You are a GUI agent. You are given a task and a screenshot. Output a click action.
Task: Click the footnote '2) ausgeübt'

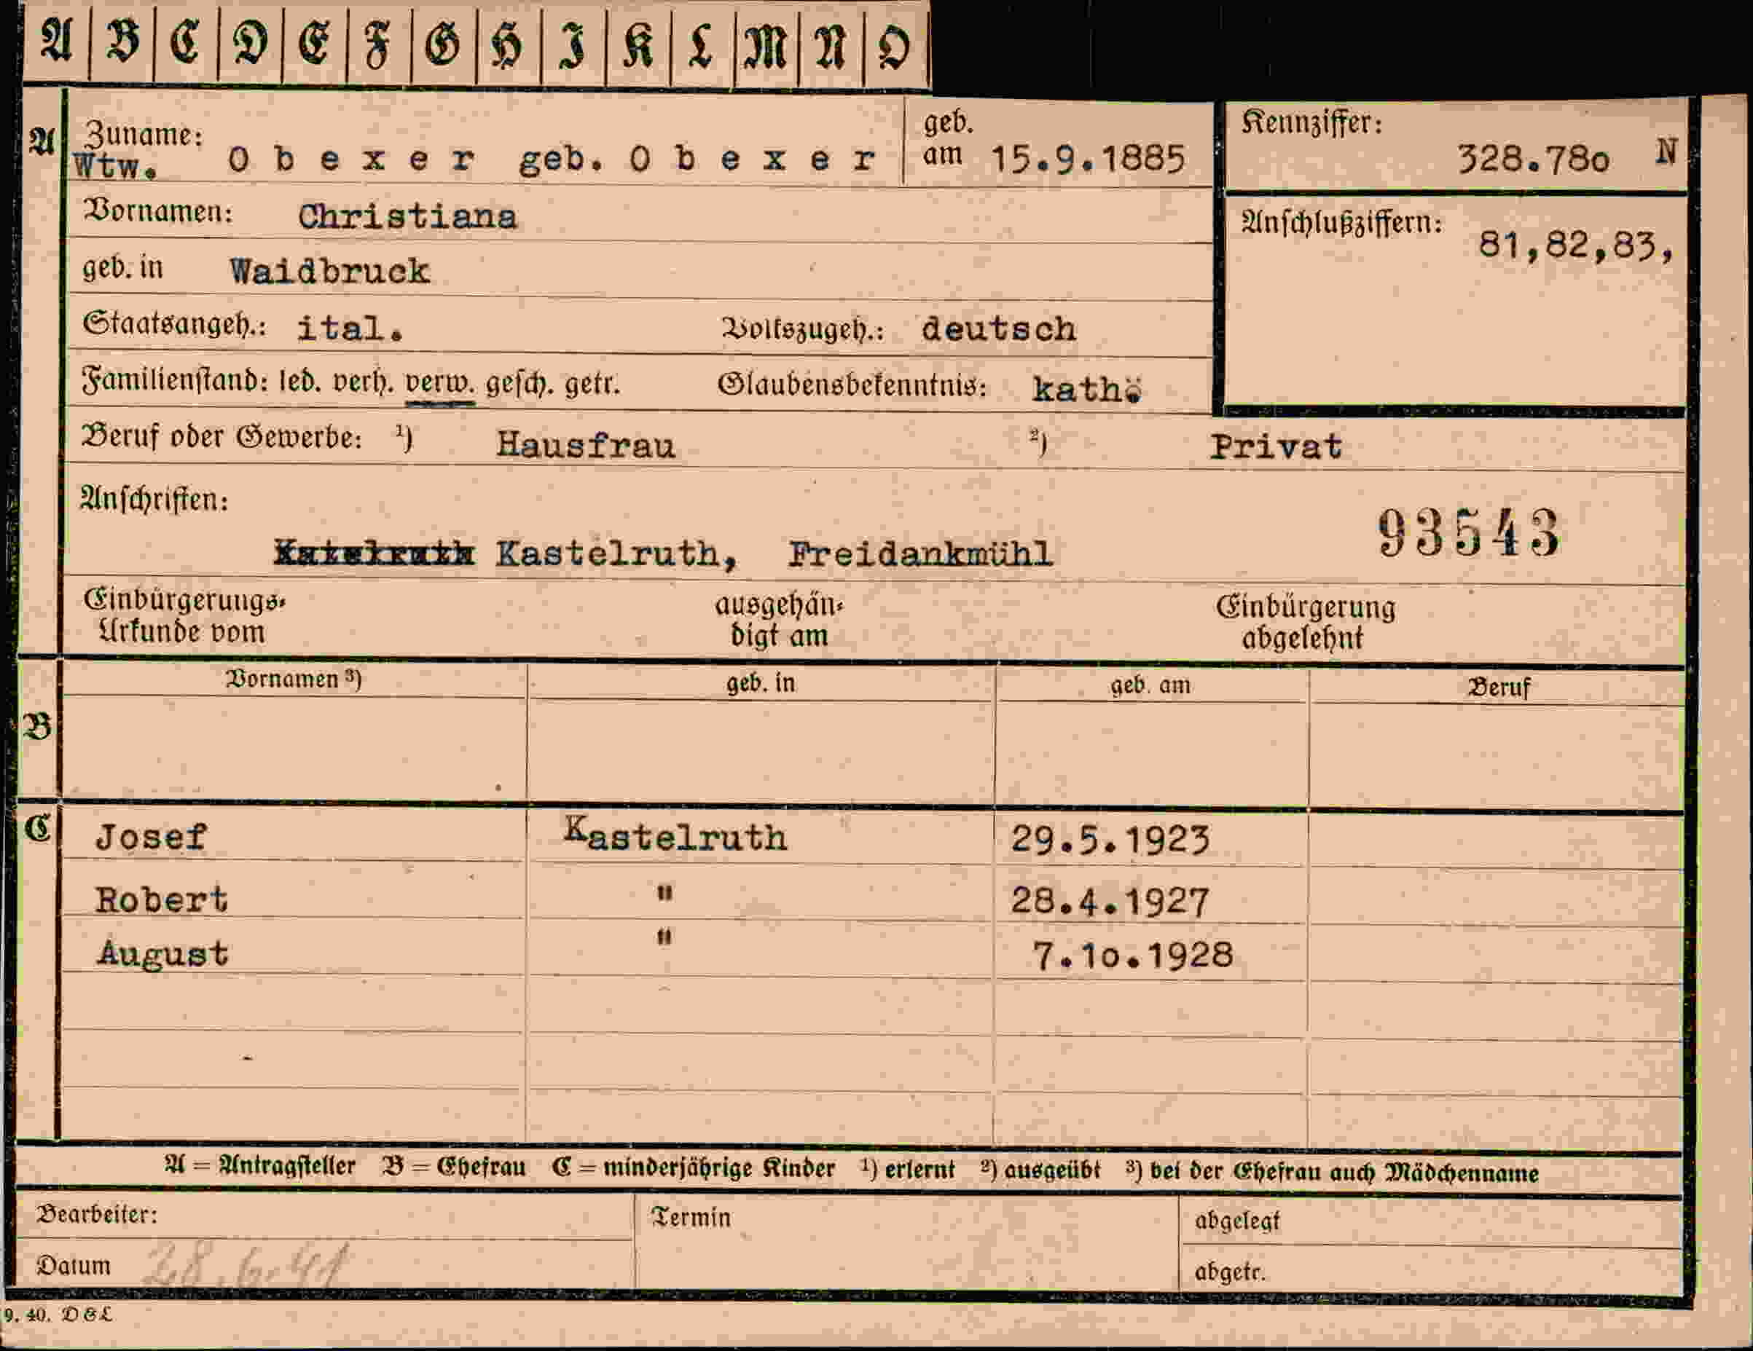(1040, 1170)
